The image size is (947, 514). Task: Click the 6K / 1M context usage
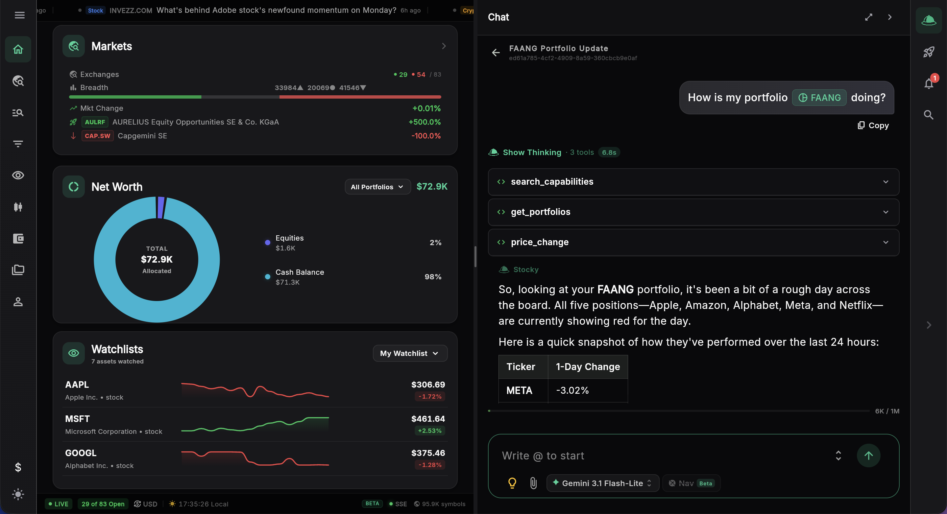click(887, 411)
